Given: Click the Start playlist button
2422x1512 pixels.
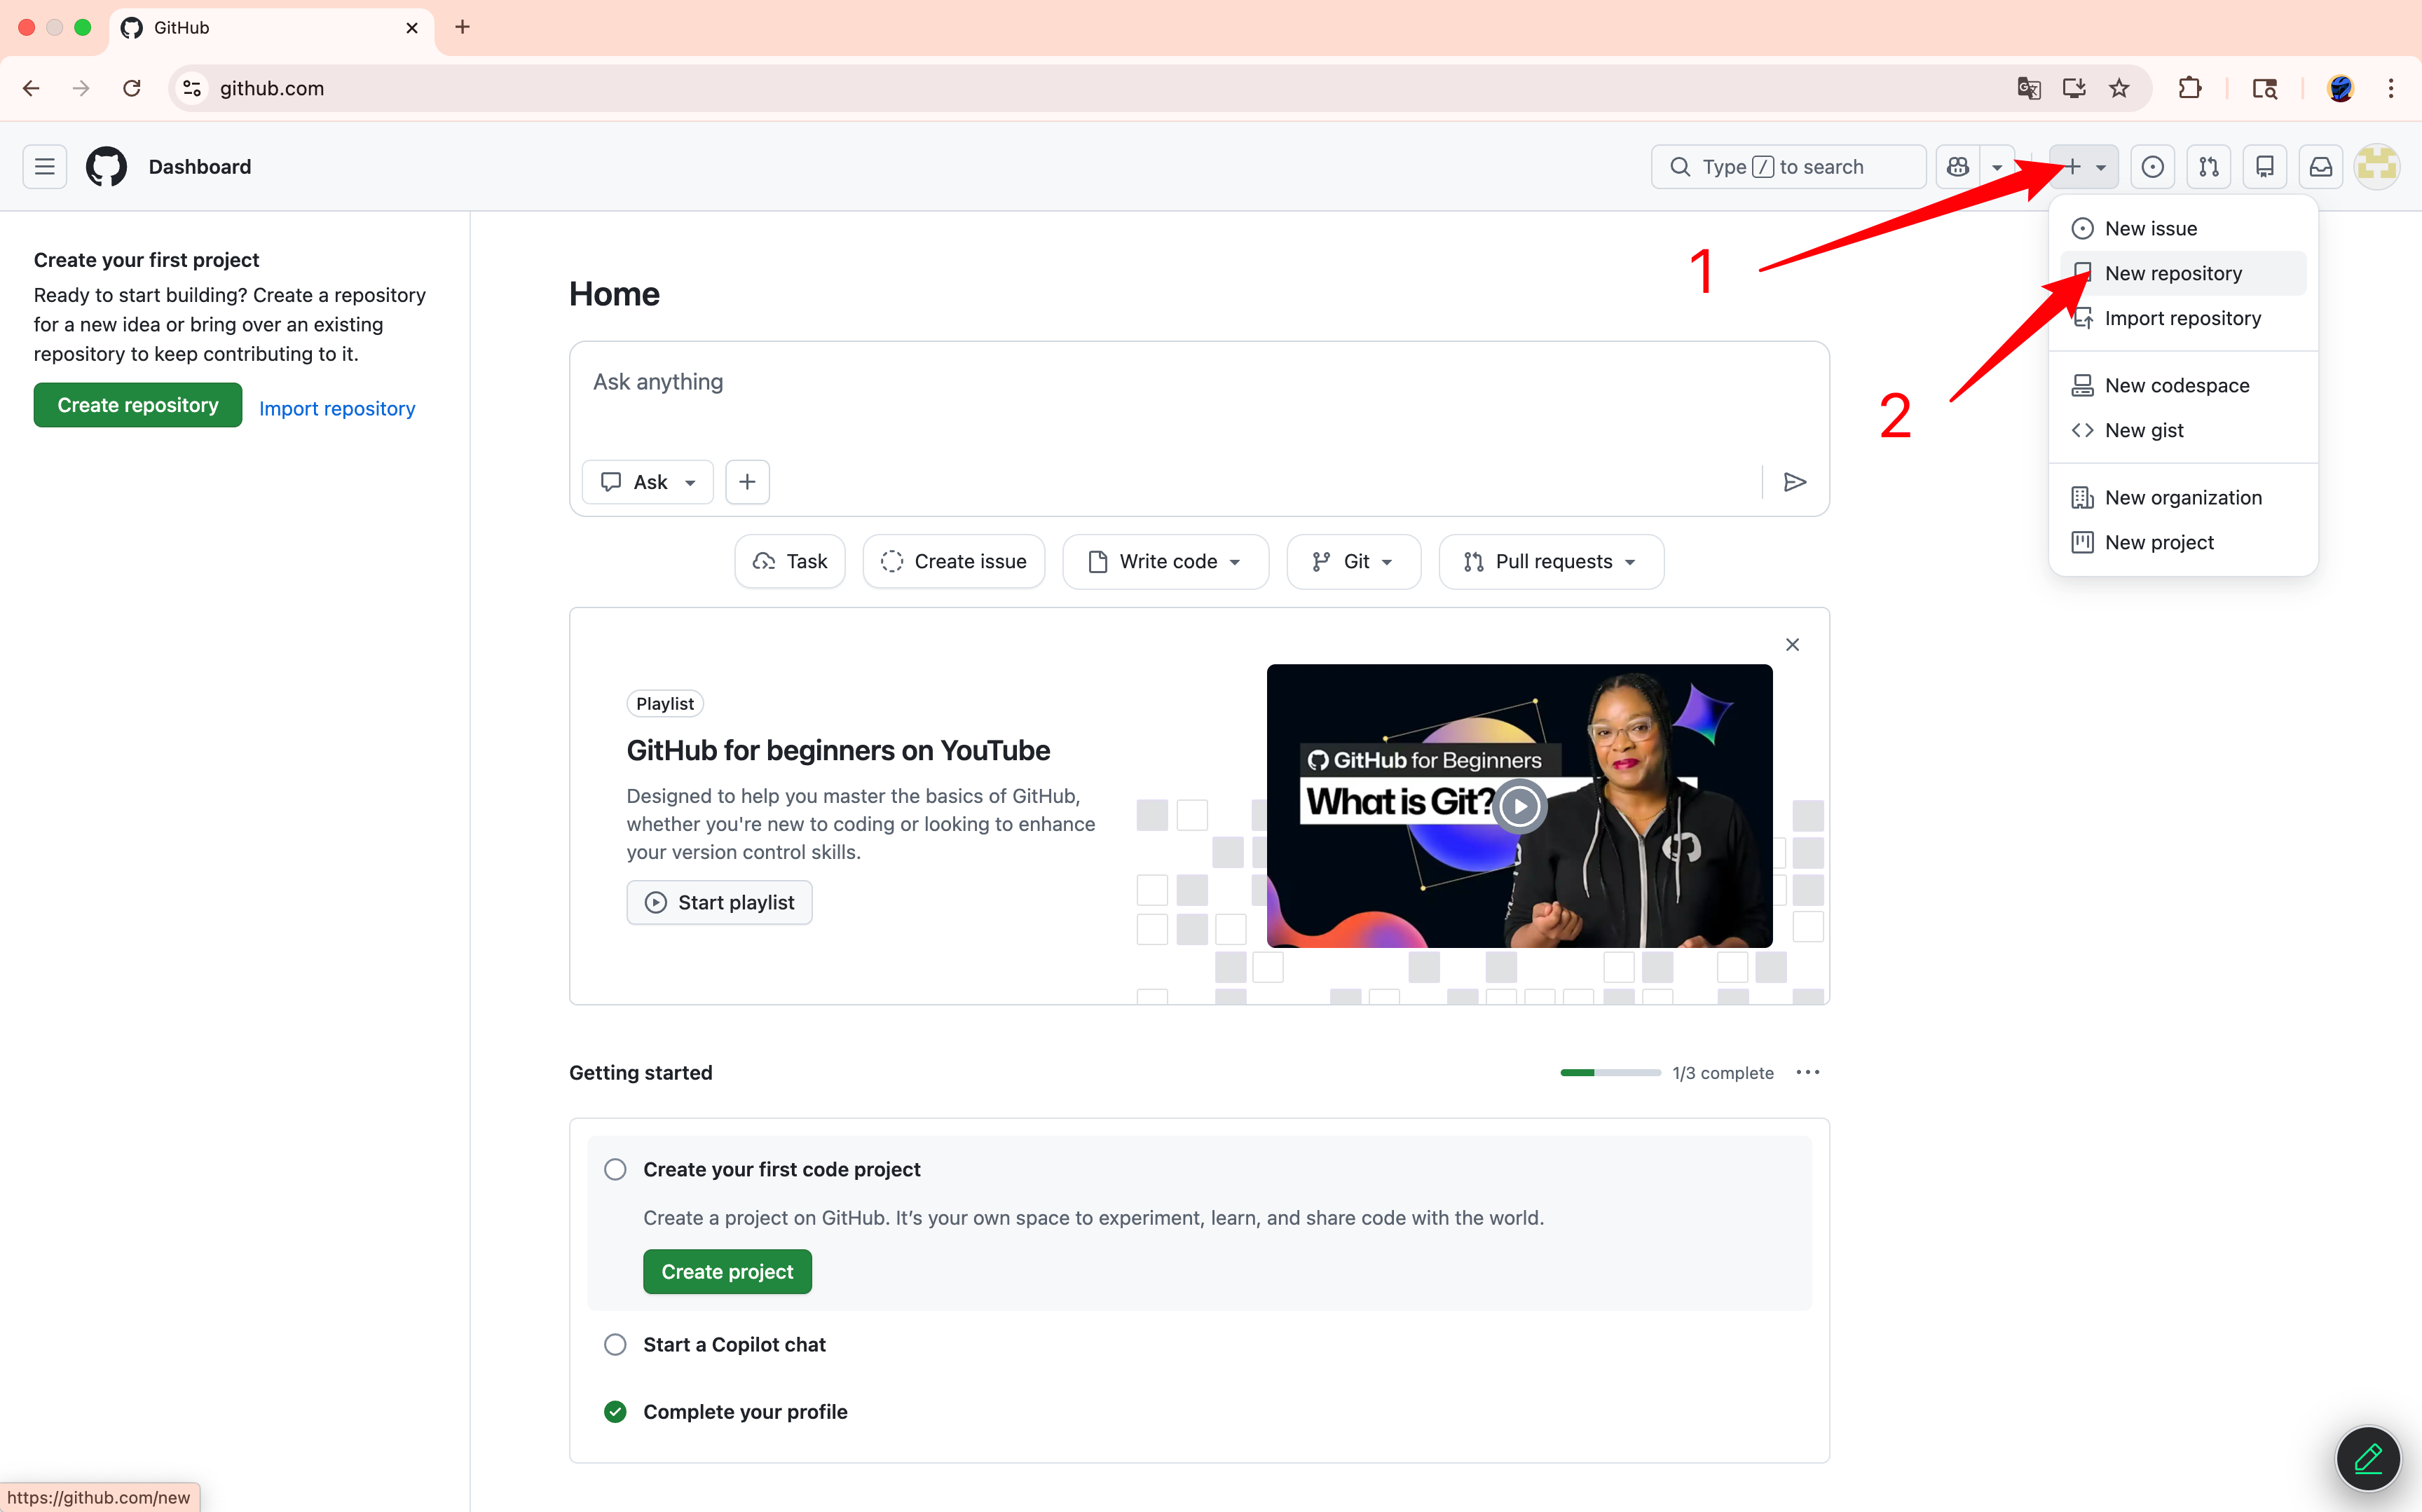Looking at the screenshot, I should tap(719, 902).
